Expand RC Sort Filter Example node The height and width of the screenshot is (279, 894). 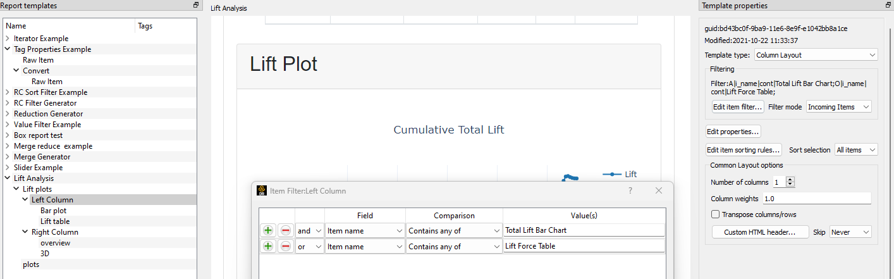[8, 92]
